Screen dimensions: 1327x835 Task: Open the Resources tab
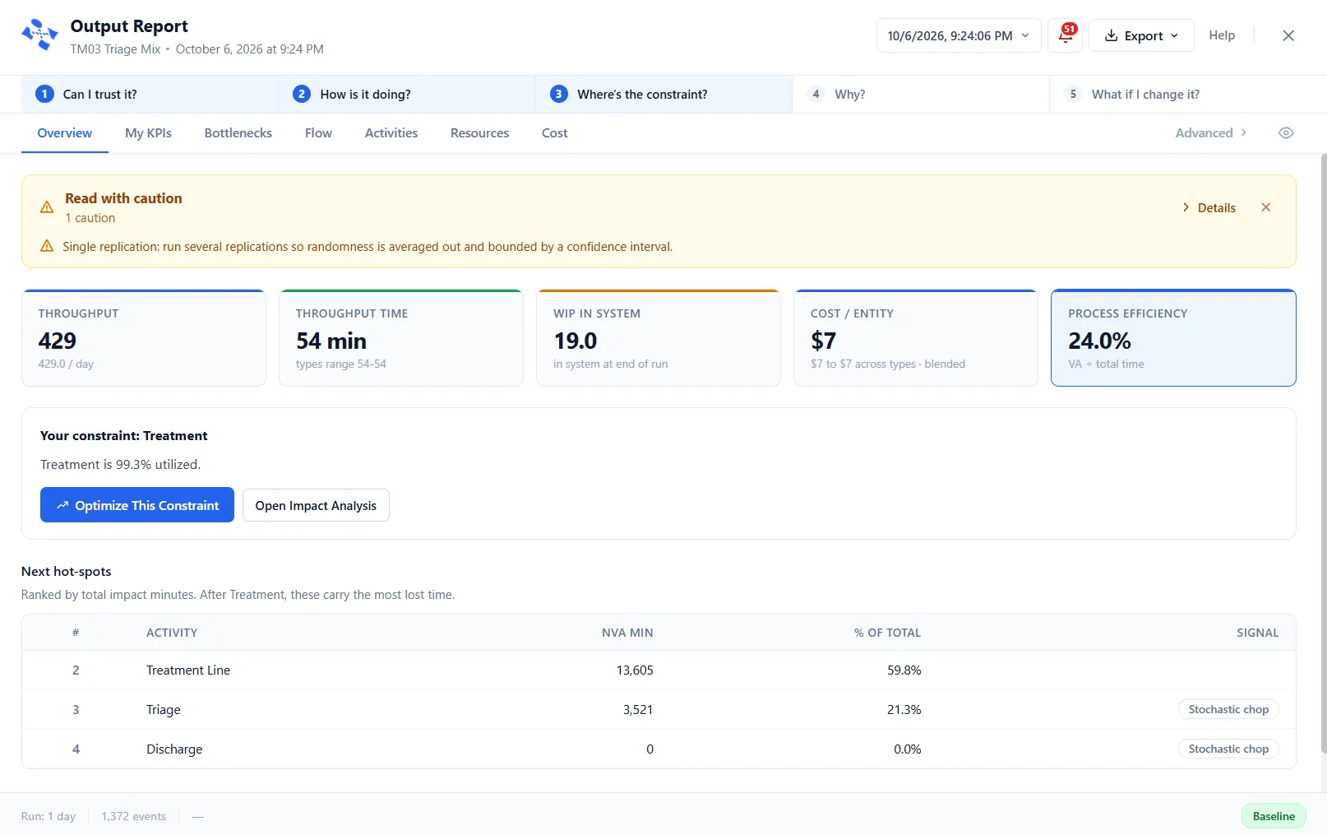479,133
